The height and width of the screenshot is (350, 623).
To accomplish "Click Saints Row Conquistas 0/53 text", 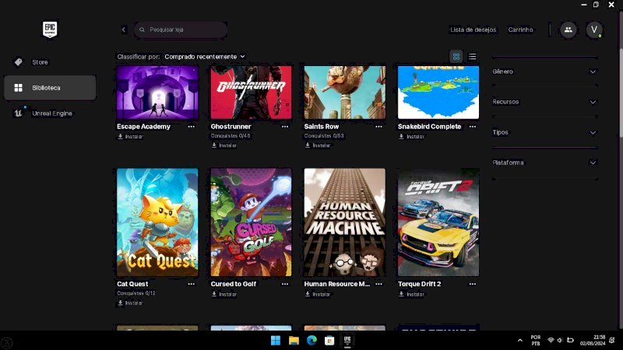I will tap(324, 136).
